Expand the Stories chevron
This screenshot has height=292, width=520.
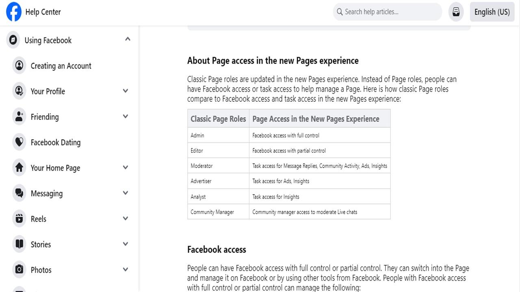pyautogui.click(x=126, y=244)
